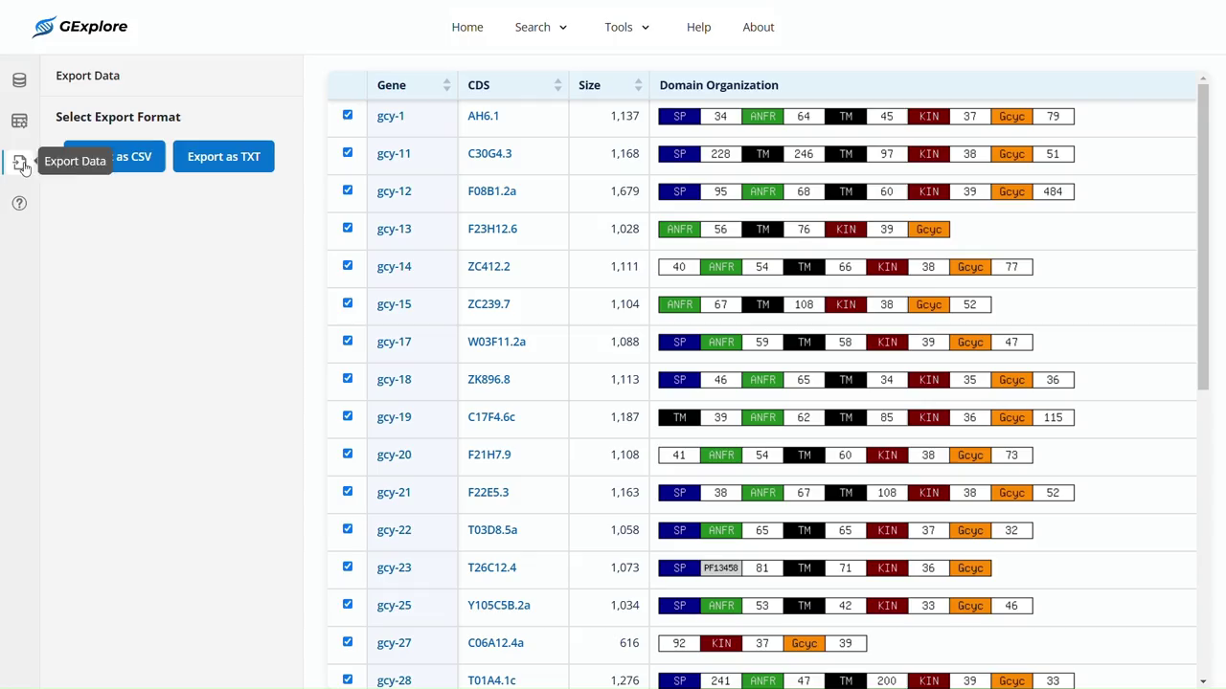Click the Domain Organization column header
1226x689 pixels.
(x=719, y=85)
